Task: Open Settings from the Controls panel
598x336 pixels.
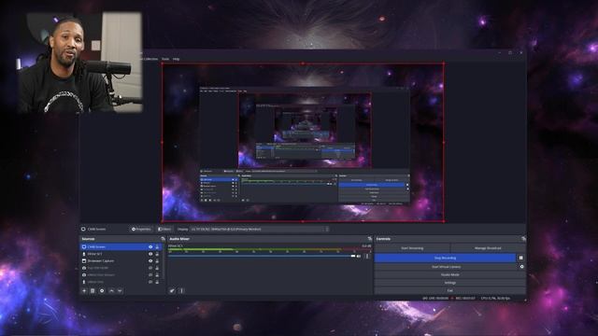Action: point(450,283)
